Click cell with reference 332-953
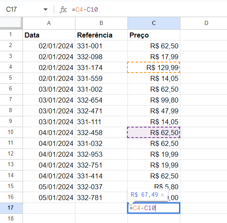Image resolution: width=227 pixels, height=223 pixels. coord(101,154)
